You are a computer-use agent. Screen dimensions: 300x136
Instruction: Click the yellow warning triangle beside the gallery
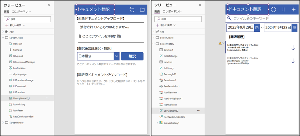pos(220,43)
